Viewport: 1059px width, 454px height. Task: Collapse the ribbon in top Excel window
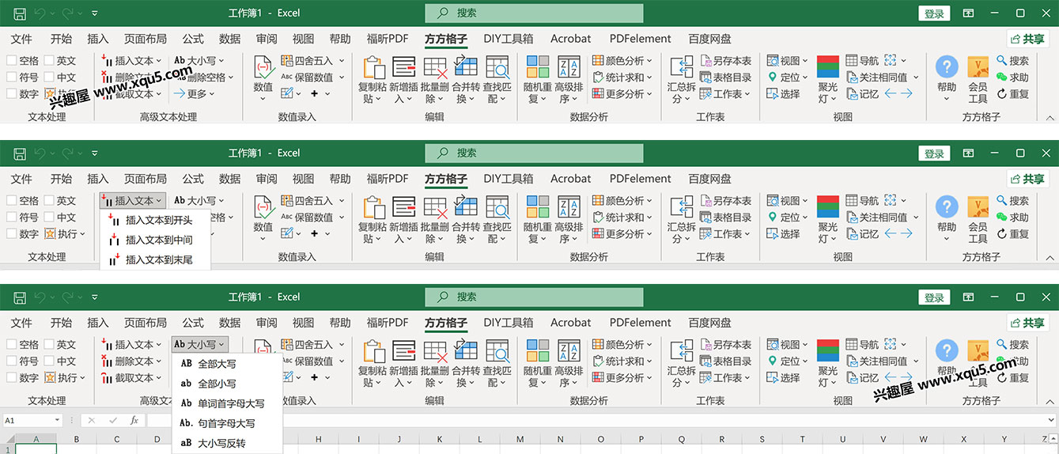coord(1050,118)
